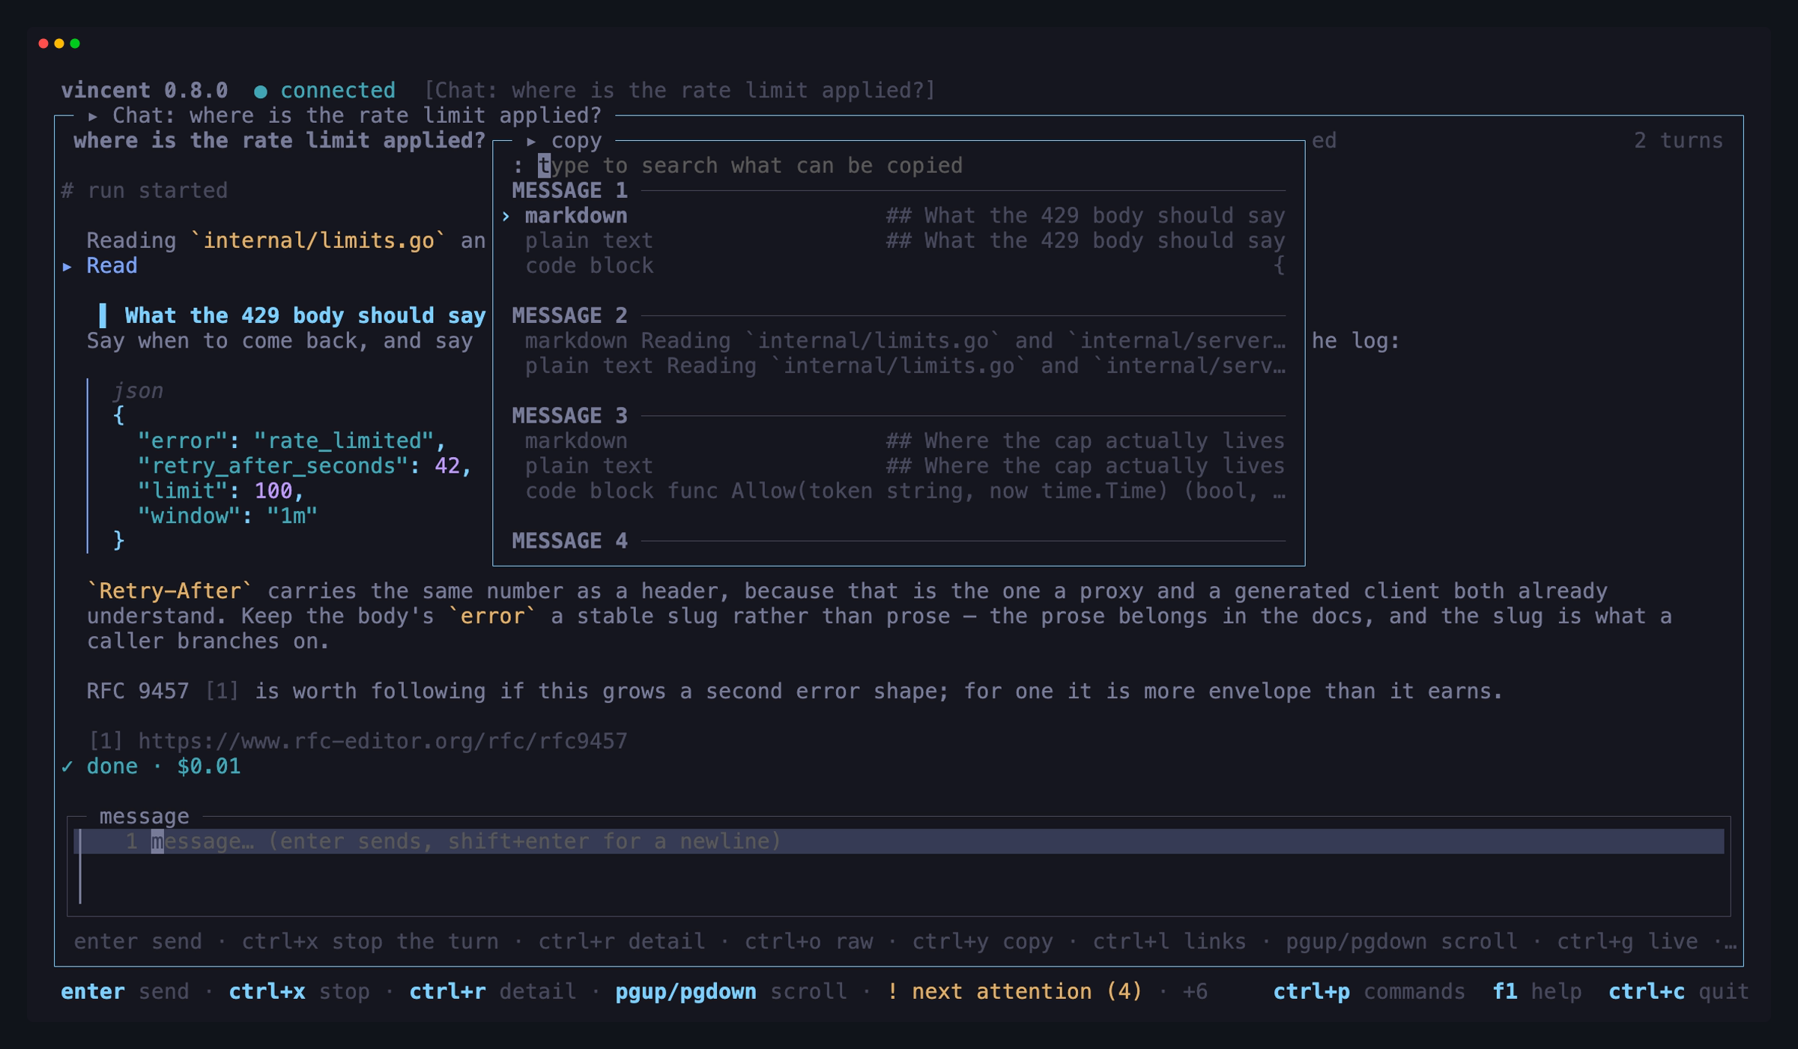Select plain text option under MESSAGE 1

[898, 241]
